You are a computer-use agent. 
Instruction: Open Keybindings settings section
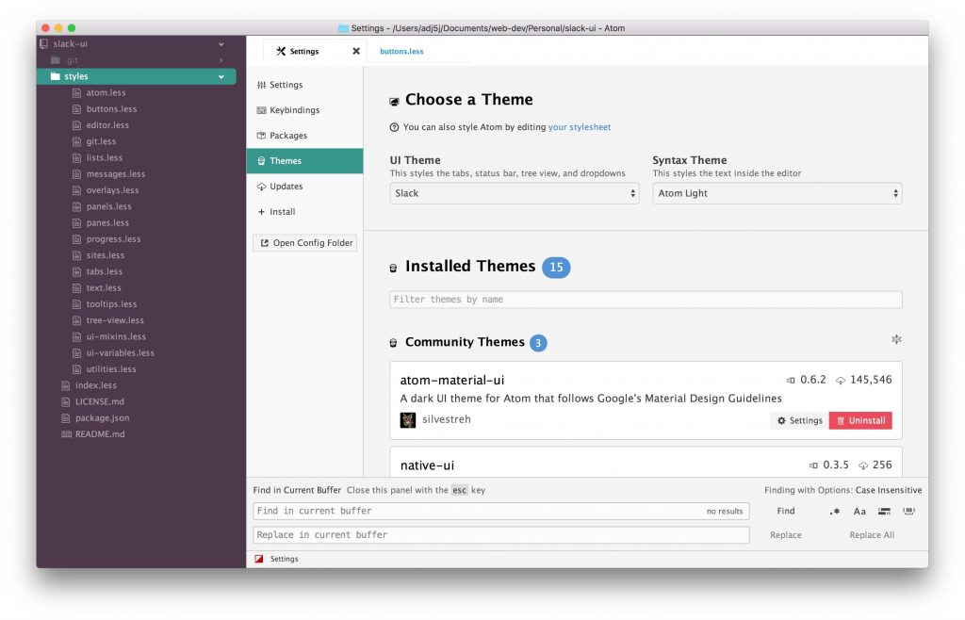point(294,110)
